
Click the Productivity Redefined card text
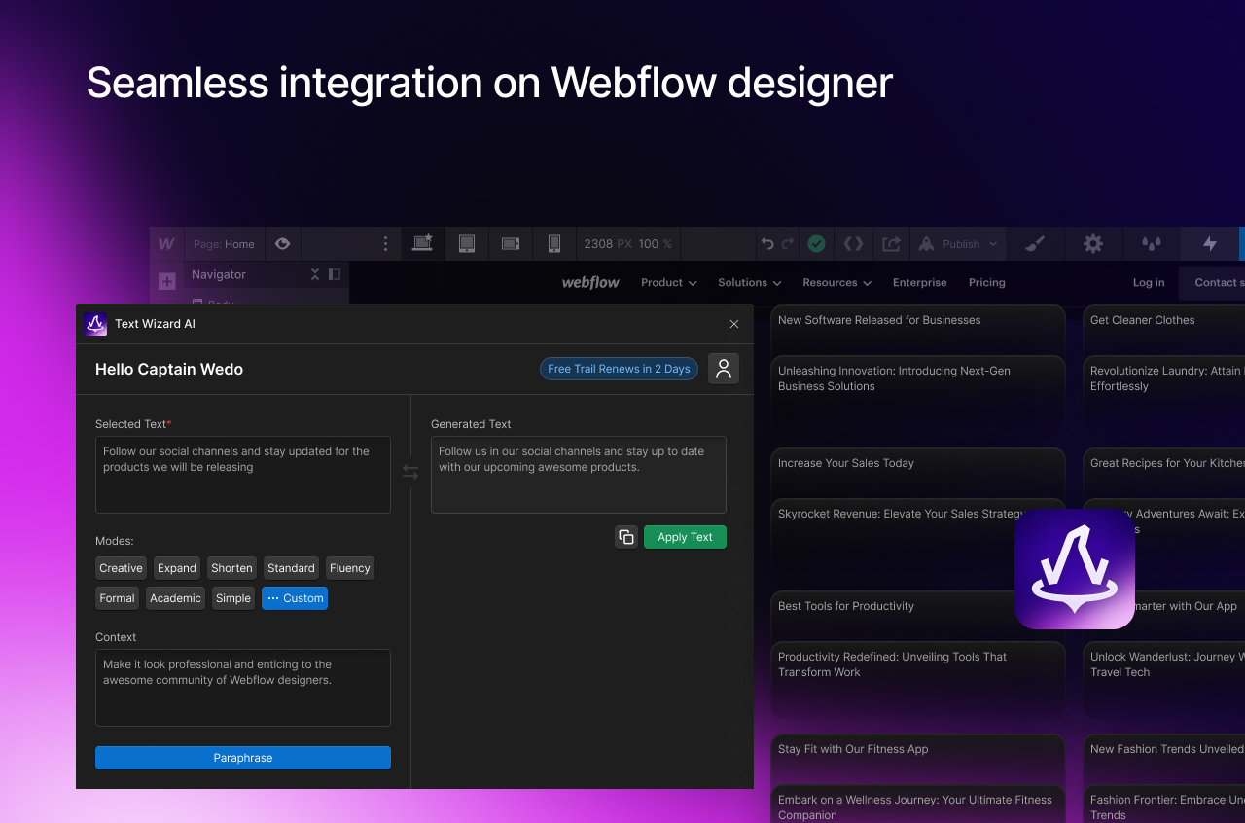coord(892,664)
